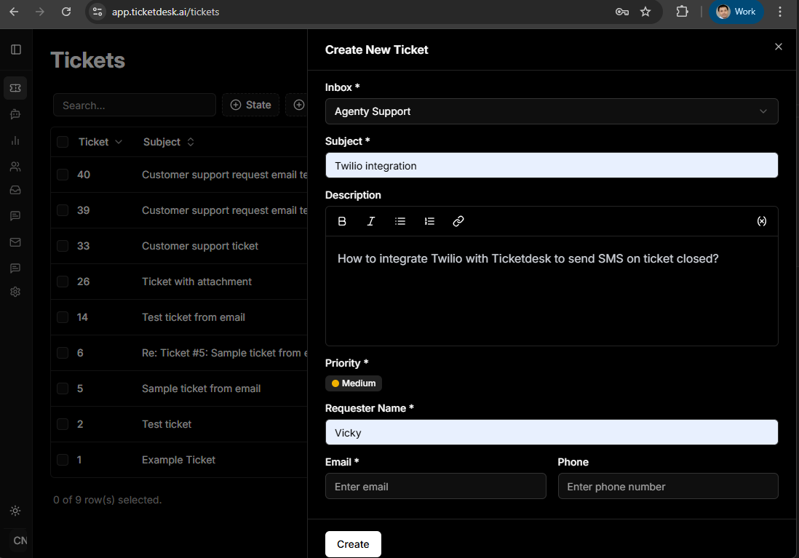
Task: Reload the browser page
Action: pyautogui.click(x=66, y=12)
